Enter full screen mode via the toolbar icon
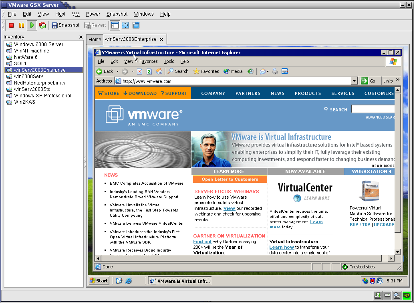The width and height of the screenshot is (415, 304). 125,25
